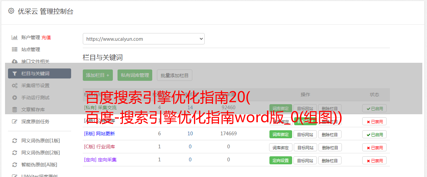The image size is (427, 177).
Task: Toggle 已禁用 status for 公共词库 row
Action: click(x=374, y=121)
